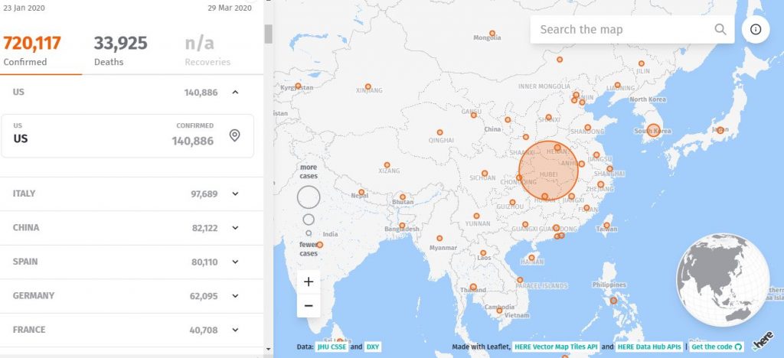Select the Yunnan case marker

pyautogui.click(x=476, y=216)
